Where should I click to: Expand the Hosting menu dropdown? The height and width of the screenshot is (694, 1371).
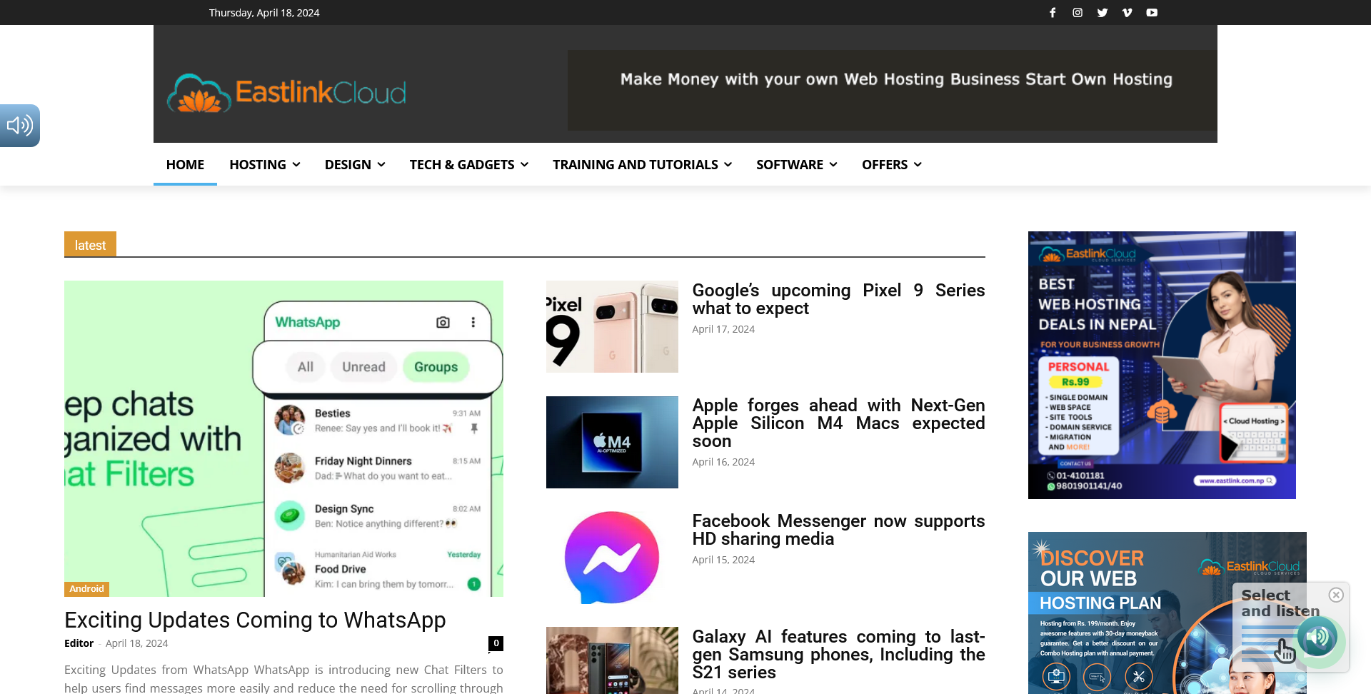[x=264, y=165]
